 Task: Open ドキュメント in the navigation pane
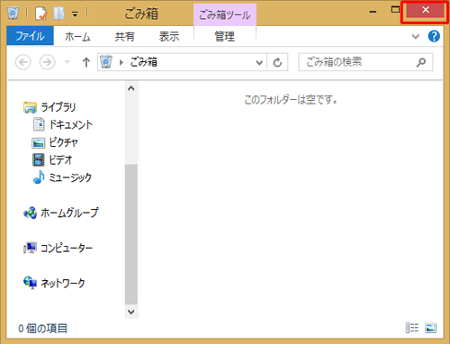tap(71, 124)
